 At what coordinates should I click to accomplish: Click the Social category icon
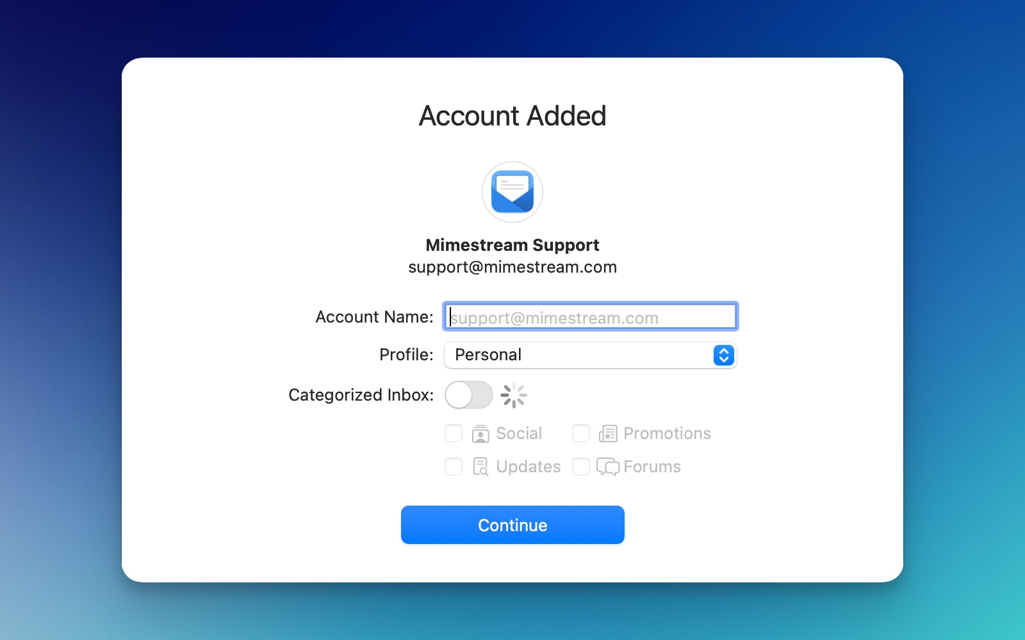tap(482, 433)
